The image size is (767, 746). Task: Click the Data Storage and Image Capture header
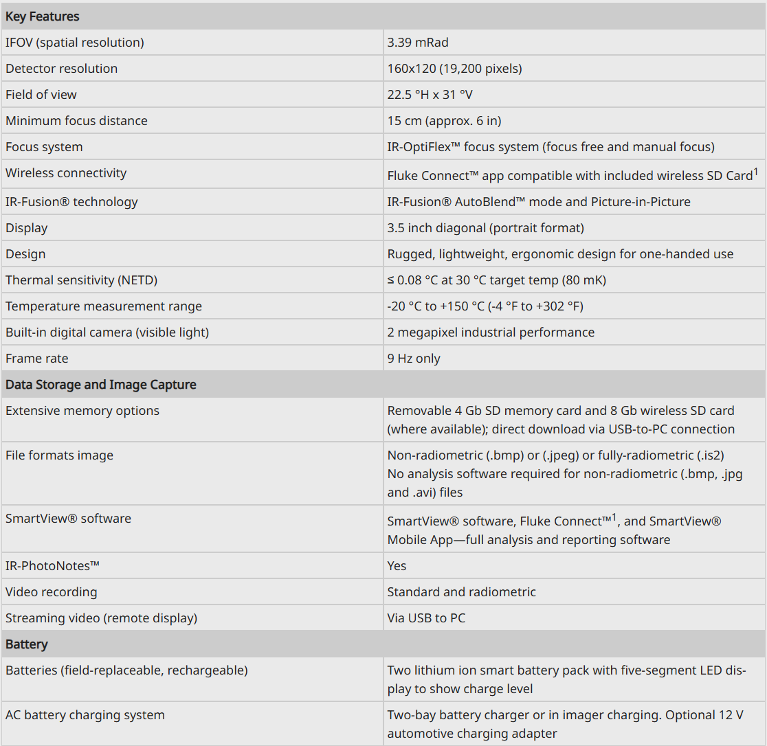101,384
